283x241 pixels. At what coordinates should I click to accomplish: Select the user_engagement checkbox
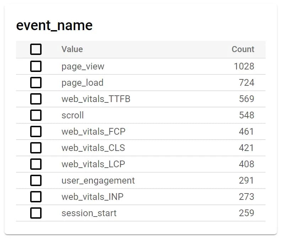tap(36, 180)
